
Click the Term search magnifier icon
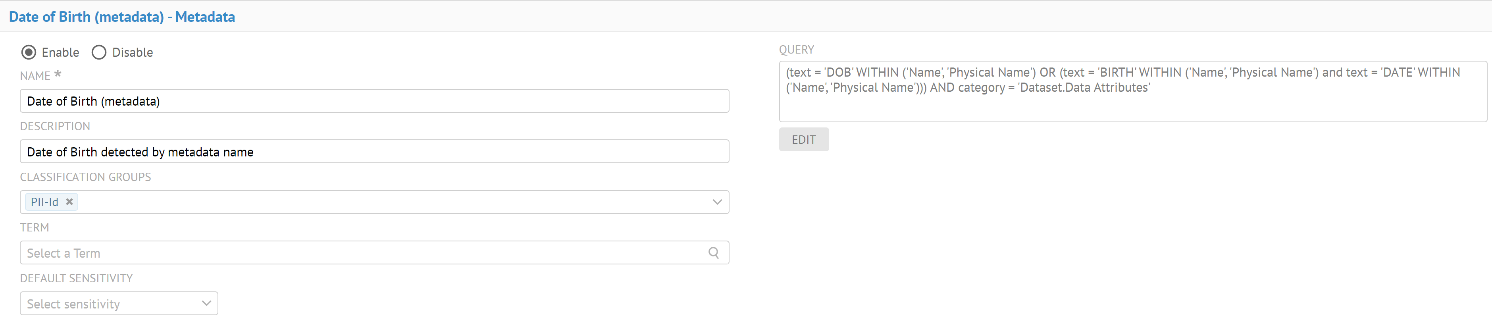coord(714,253)
